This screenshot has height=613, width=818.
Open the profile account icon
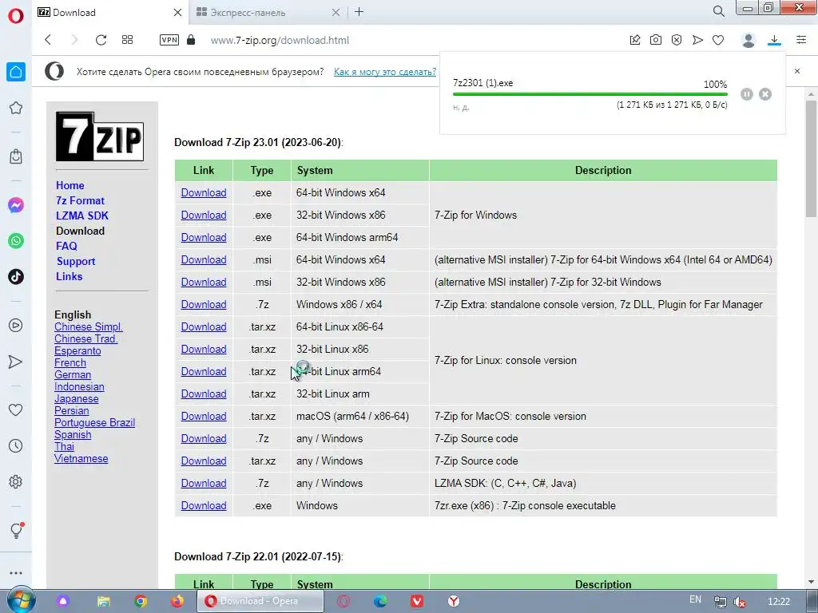749,40
